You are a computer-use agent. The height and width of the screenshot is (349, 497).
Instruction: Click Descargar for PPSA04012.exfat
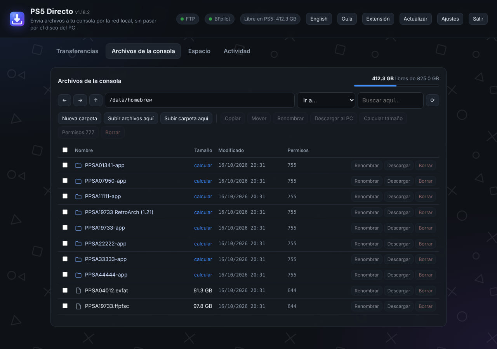tap(399, 291)
